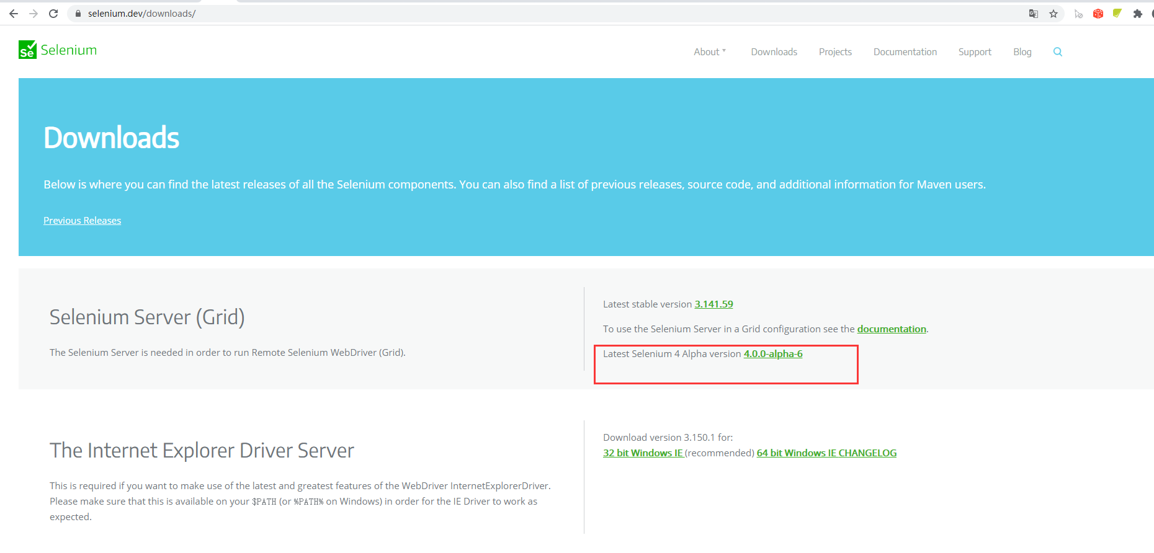Screen dimensions: 1154x553
Task: Open the Projects nav item
Action: click(835, 52)
